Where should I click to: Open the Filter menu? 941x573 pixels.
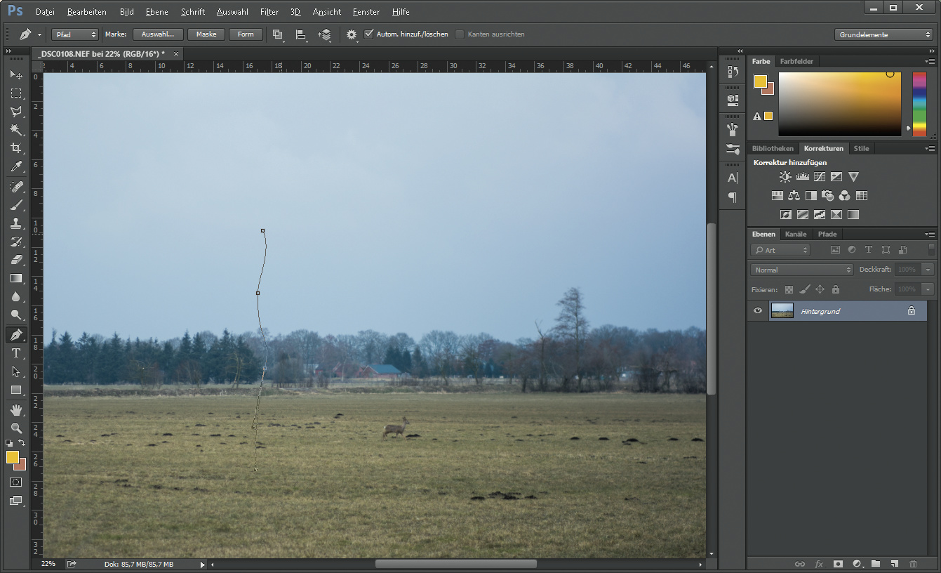click(269, 12)
